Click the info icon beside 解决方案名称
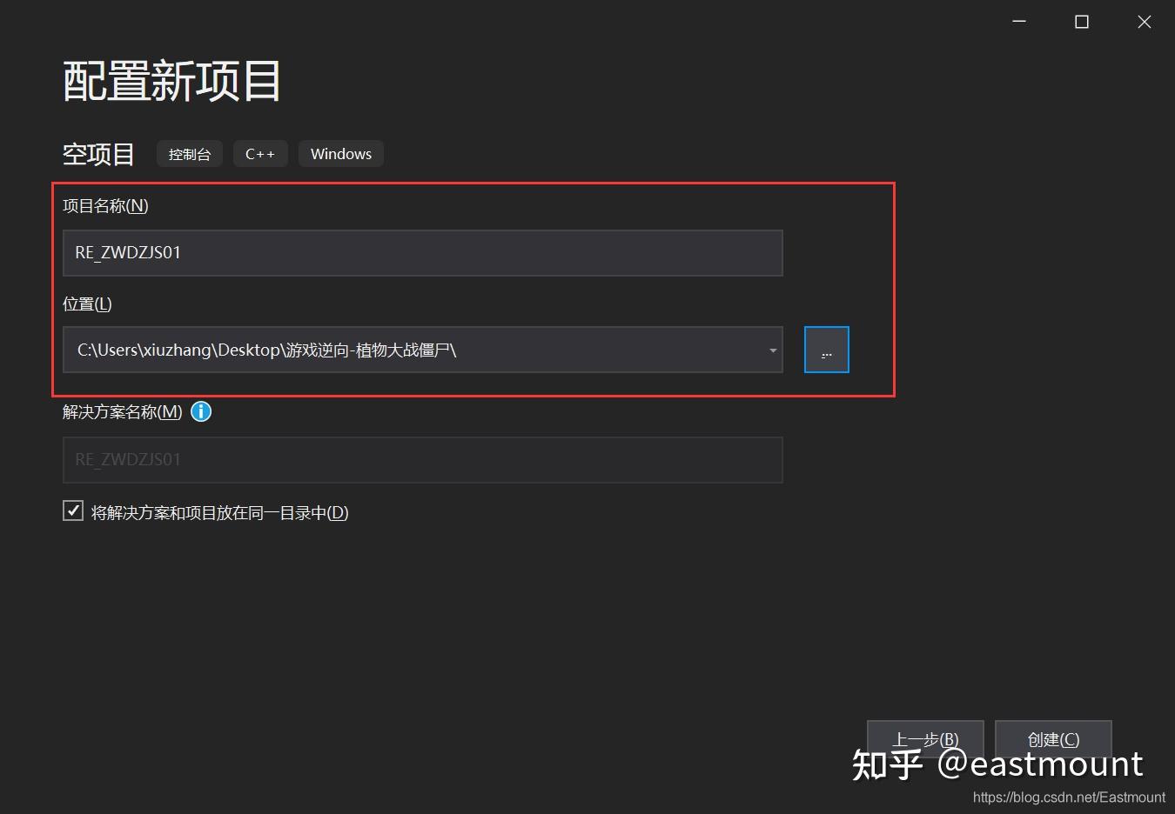1175x814 pixels. (200, 411)
